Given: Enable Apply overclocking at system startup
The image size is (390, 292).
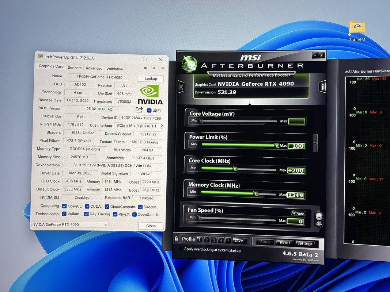Looking at the screenshot, I should (x=181, y=249).
